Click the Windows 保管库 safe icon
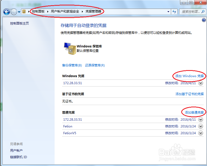 tap(70, 48)
